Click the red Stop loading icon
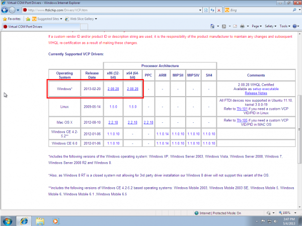Image resolution: width=302 pixels, height=226 pixels. (x=219, y=10)
